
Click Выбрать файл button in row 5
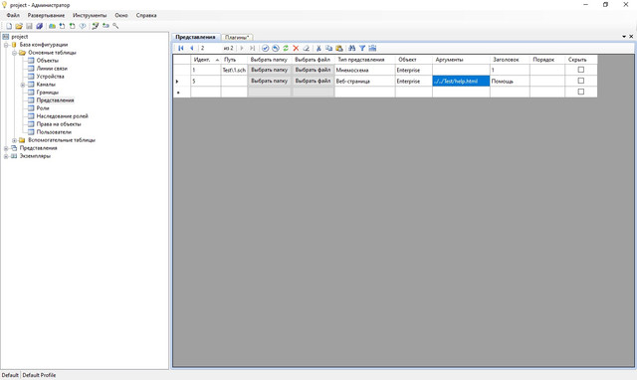pos(313,81)
